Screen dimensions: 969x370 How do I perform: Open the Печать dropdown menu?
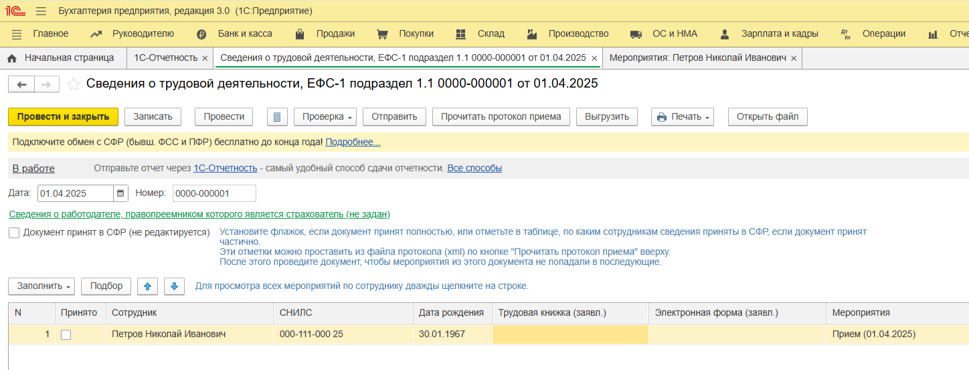[x=682, y=116]
